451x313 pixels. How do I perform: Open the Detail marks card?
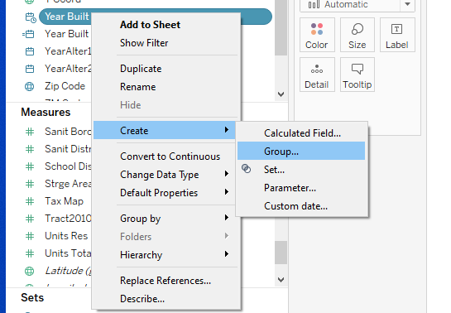(317, 75)
